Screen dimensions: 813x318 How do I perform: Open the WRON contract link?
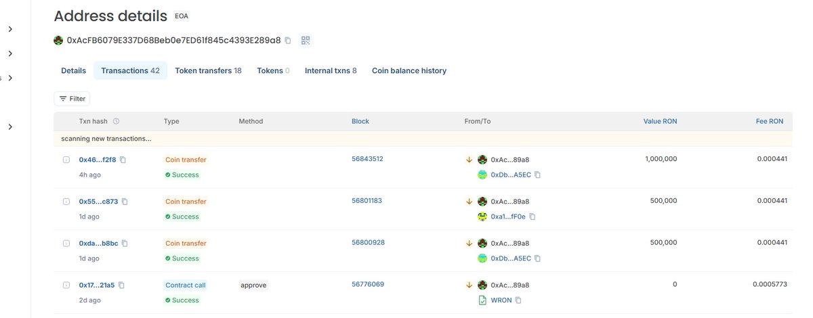501,300
